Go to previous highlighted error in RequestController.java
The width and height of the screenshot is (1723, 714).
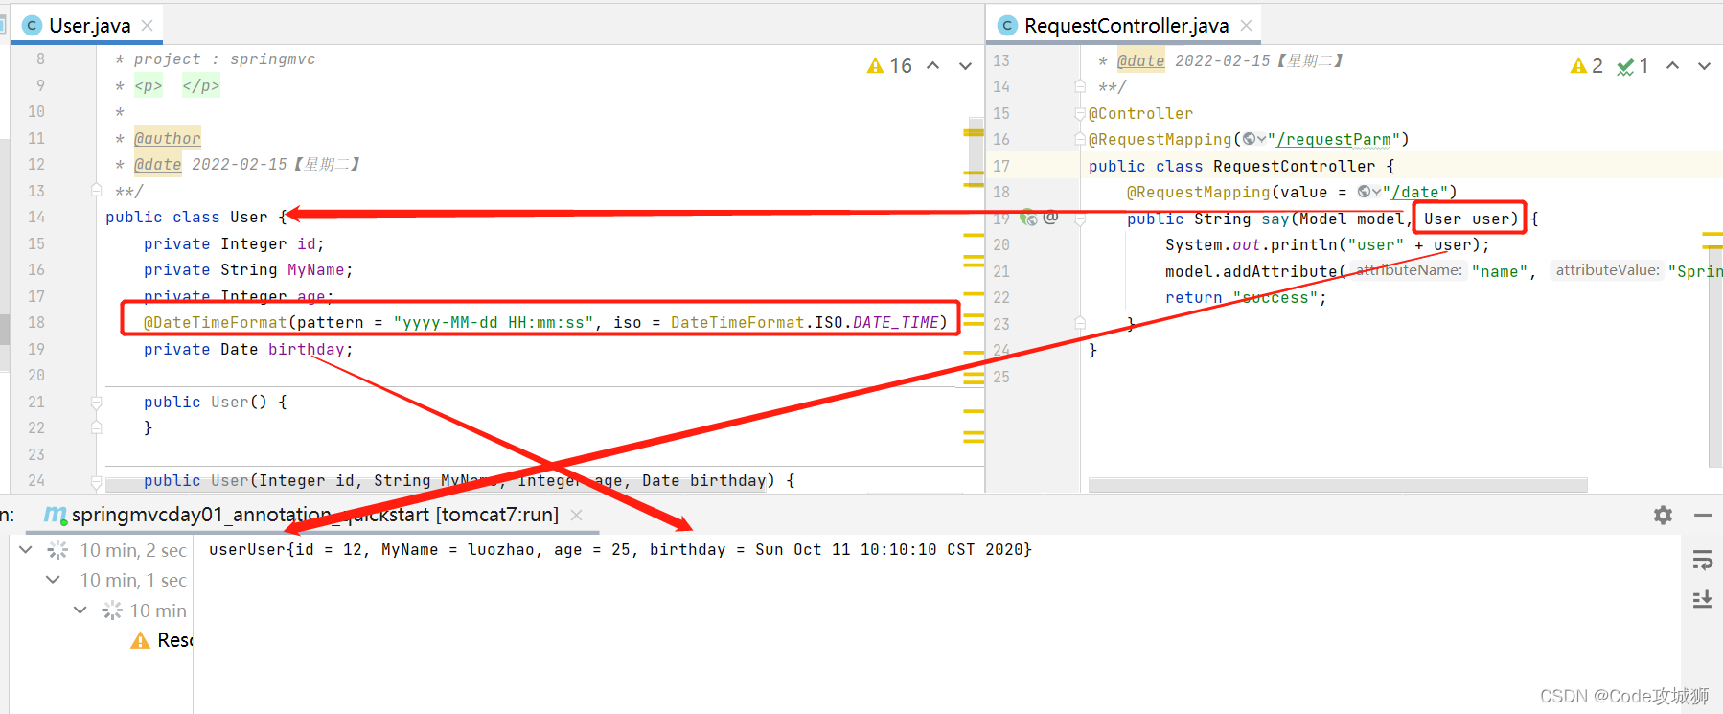pyautogui.click(x=1672, y=66)
